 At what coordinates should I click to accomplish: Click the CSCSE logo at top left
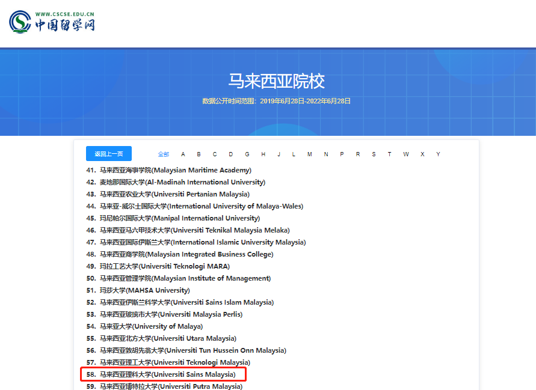point(52,22)
